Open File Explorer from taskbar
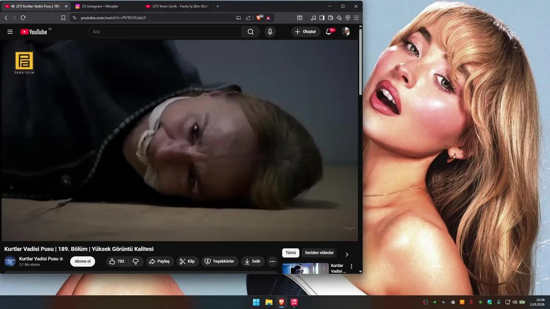Image resolution: width=550 pixels, height=309 pixels. click(269, 302)
